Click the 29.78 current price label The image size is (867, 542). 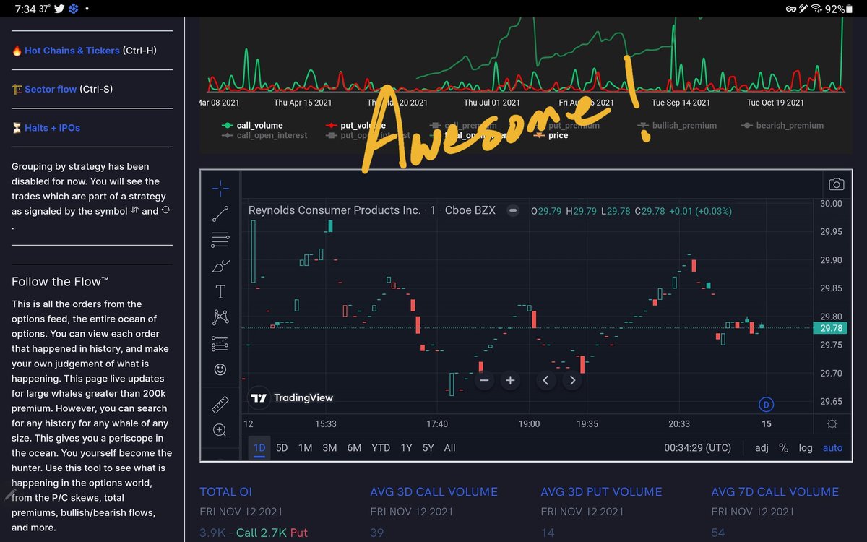[832, 328]
